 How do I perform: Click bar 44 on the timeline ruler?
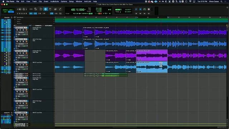coord(96,18)
